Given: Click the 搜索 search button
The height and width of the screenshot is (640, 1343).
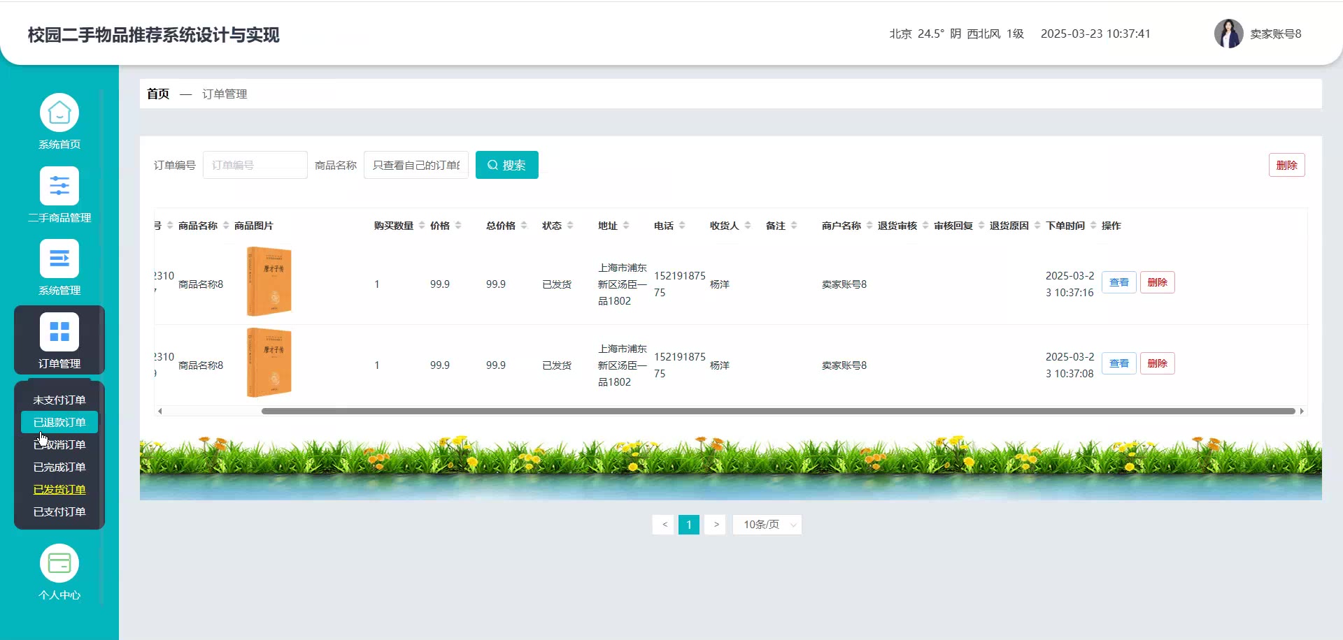Looking at the screenshot, I should [x=506, y=165].
